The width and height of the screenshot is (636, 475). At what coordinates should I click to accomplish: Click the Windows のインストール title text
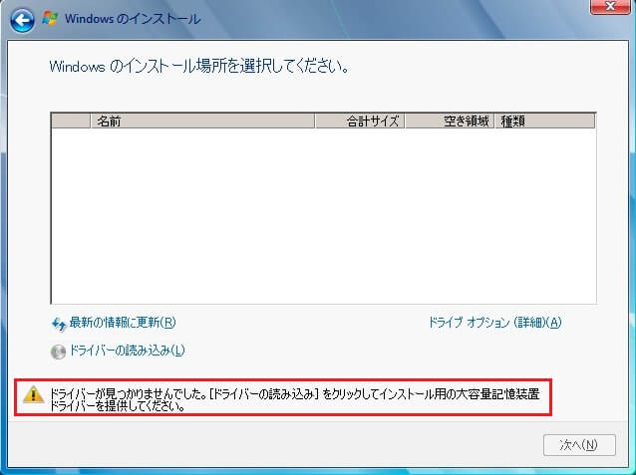[x=133, y=19]
